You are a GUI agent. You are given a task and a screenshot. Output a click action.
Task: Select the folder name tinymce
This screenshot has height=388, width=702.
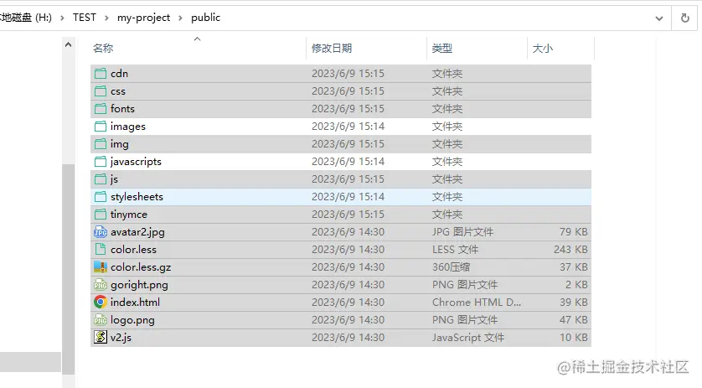pos(128,215)
